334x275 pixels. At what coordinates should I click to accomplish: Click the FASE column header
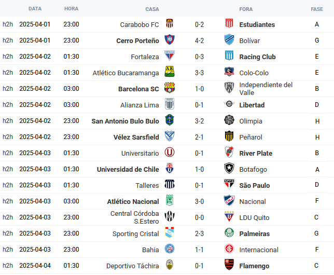coord(317,9)
